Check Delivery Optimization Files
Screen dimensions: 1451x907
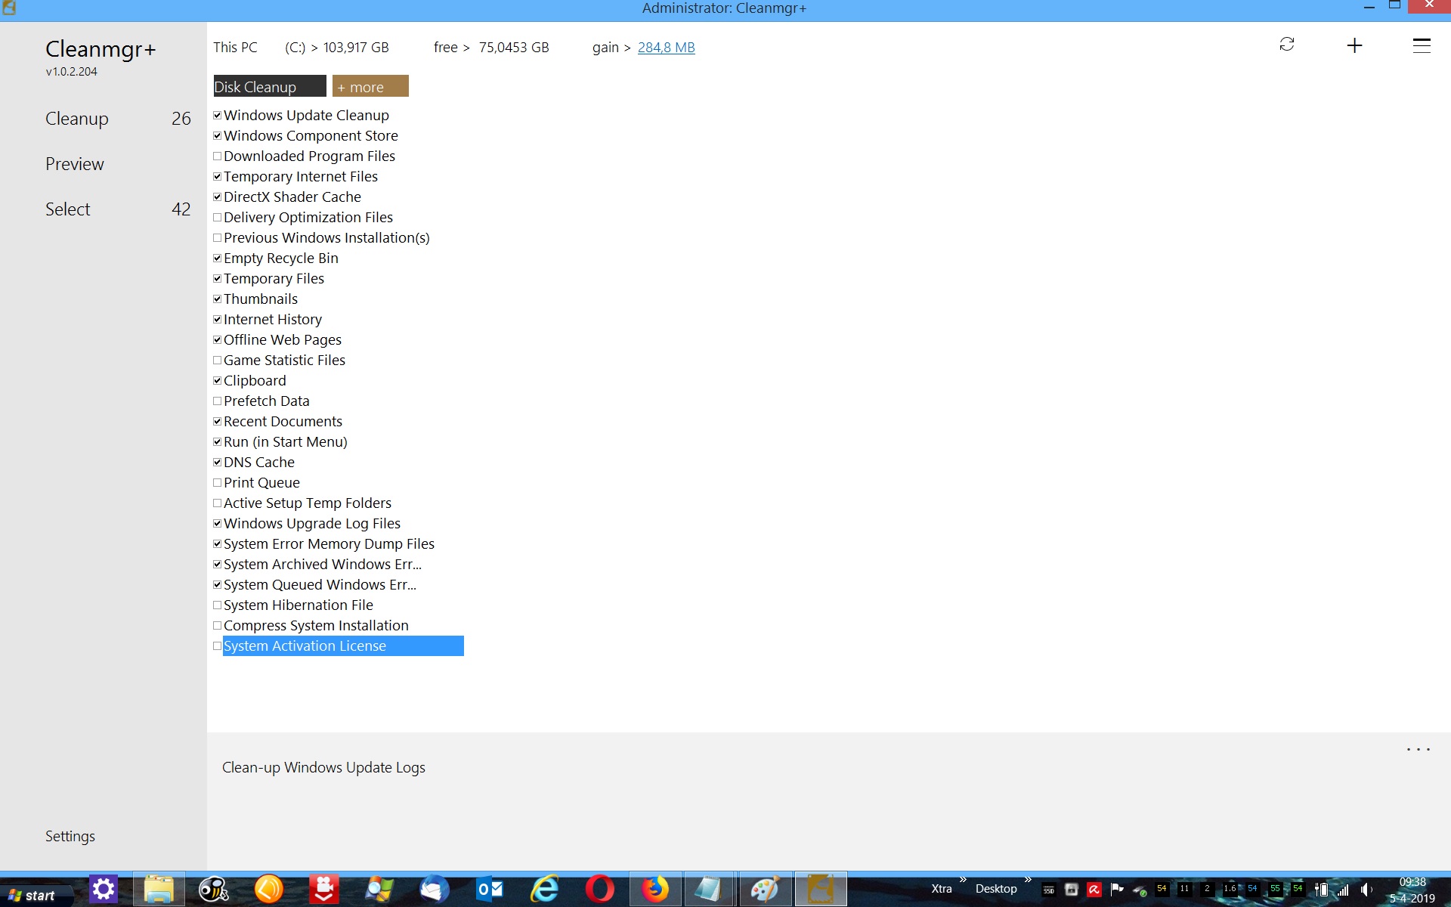[218, 218]
